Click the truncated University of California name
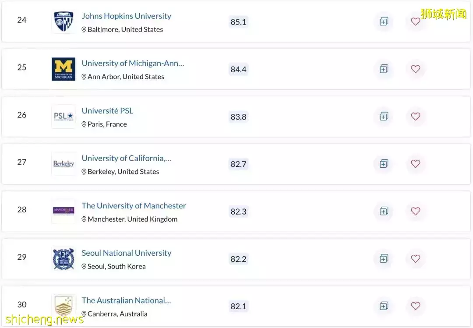The height and width of the screenshot is (328, 473). point(126,158)
